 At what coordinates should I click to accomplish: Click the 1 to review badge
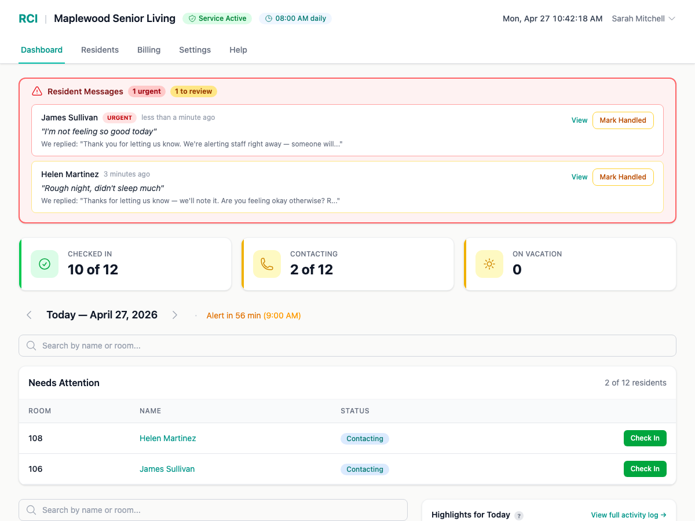[193, 91]
